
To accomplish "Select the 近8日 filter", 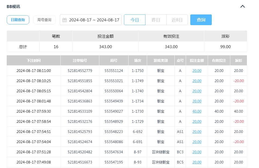I will 177,20.
